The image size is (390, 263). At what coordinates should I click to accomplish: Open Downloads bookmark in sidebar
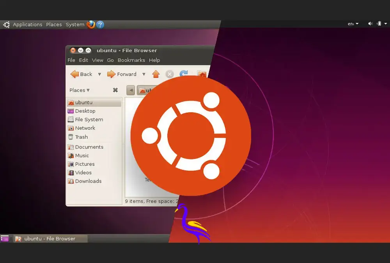94,181
